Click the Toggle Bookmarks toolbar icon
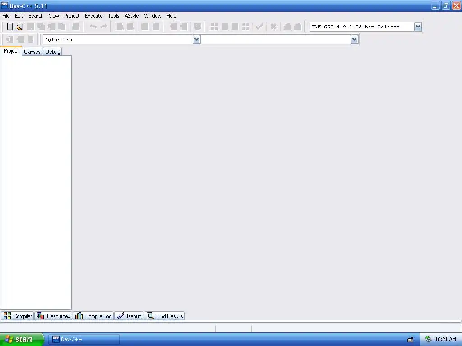This screenshot has height=346, width=462. tap(20, 39)
